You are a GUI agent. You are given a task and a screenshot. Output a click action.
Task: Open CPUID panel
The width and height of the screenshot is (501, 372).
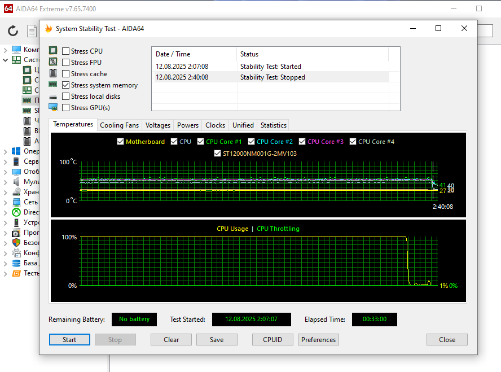pyautogui.click(x=273, y=340)
